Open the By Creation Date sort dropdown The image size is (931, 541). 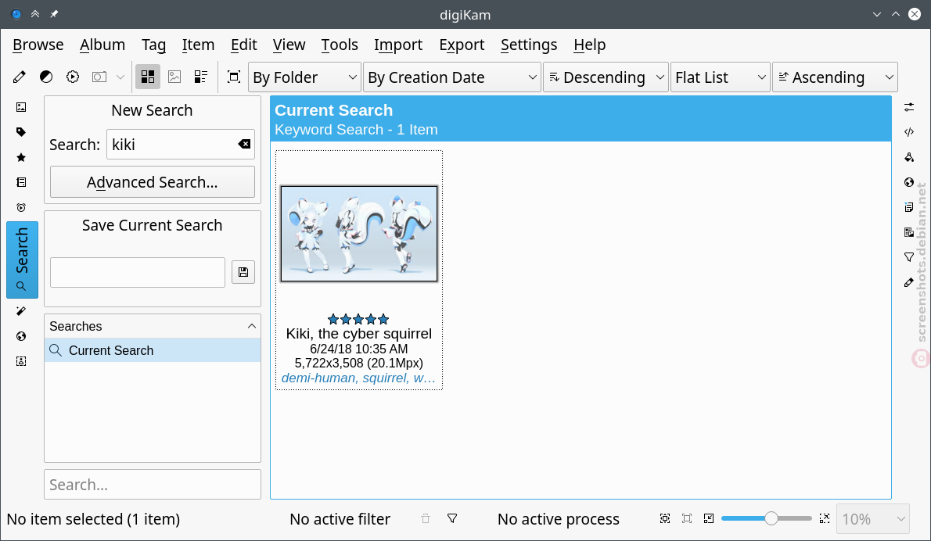(452, 77)
